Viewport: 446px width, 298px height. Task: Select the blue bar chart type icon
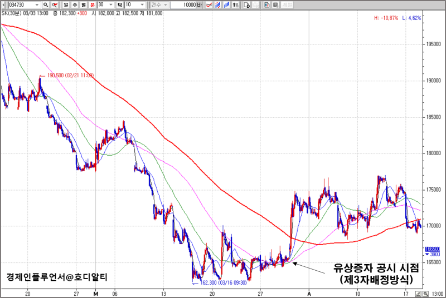227,5
